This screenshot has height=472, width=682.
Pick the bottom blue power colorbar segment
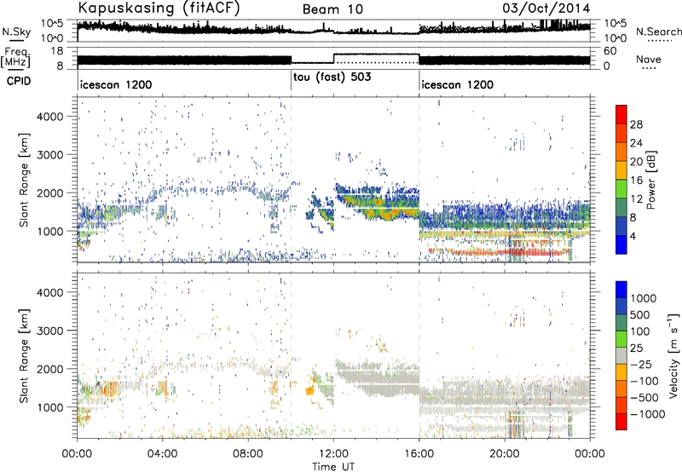pos(621,245)
